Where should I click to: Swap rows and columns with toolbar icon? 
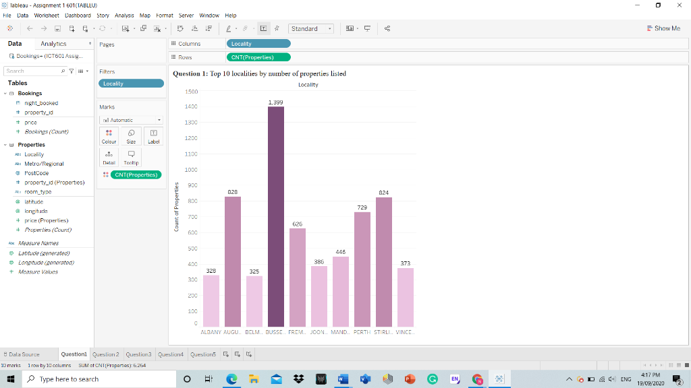180,28
